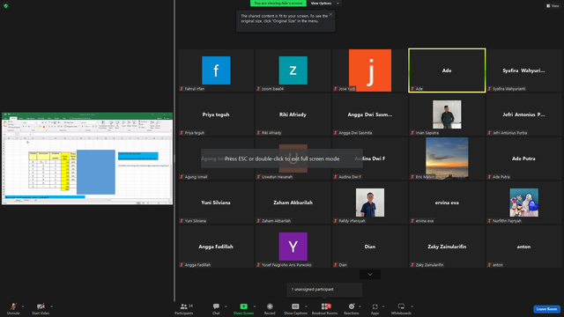Expand caret next to Apps
This screenshot has width=564, height=317.
[x=383, y=306]
